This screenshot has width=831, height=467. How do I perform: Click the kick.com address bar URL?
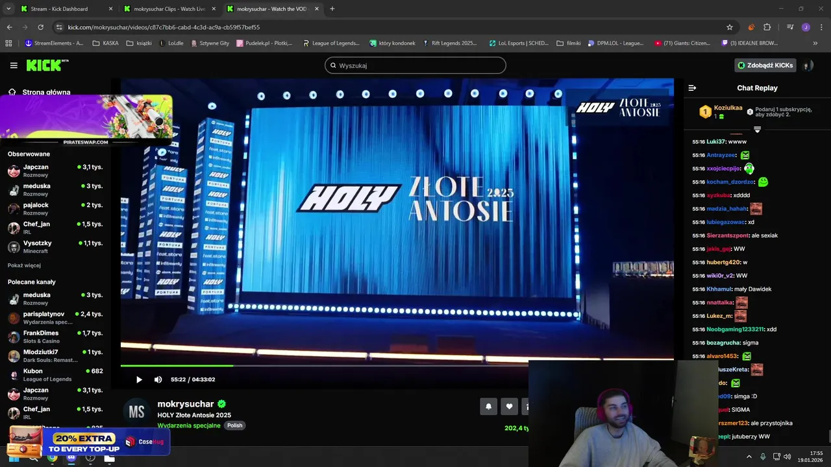[164, 27]
